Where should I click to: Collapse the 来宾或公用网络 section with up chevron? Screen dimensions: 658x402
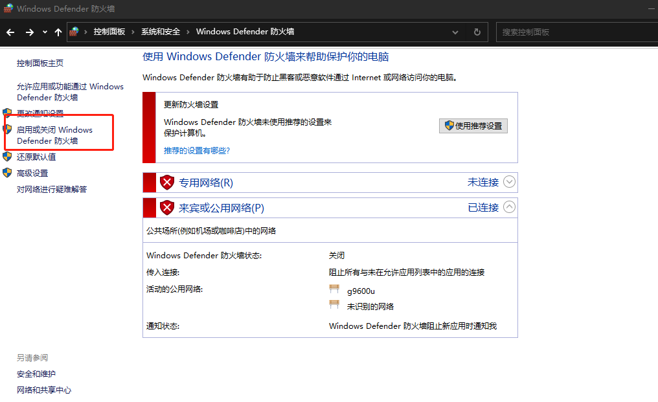pyautogui.click(x=509, y=207)
